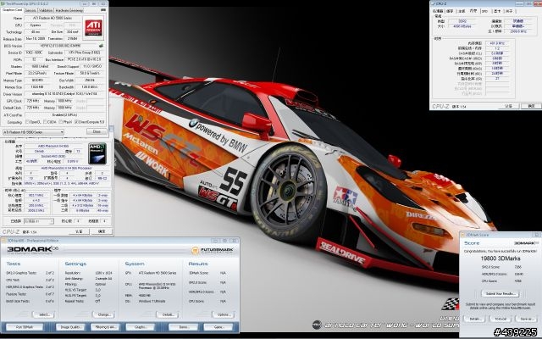Click the BIOS Version field in GPU-Z
The height and width of the screenshot is (339, 542).
(60, 46)
